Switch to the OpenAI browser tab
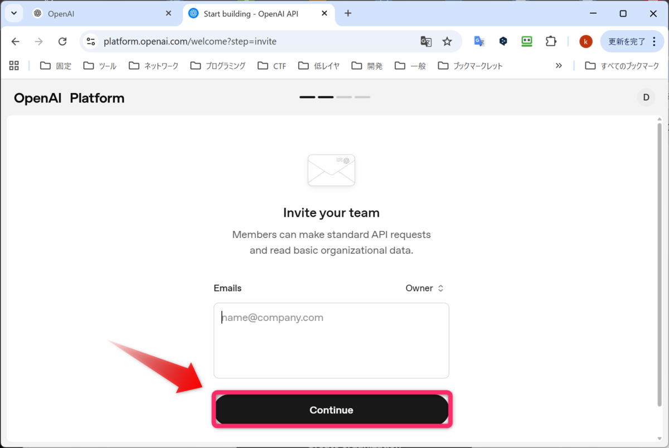 coord(103,13)
